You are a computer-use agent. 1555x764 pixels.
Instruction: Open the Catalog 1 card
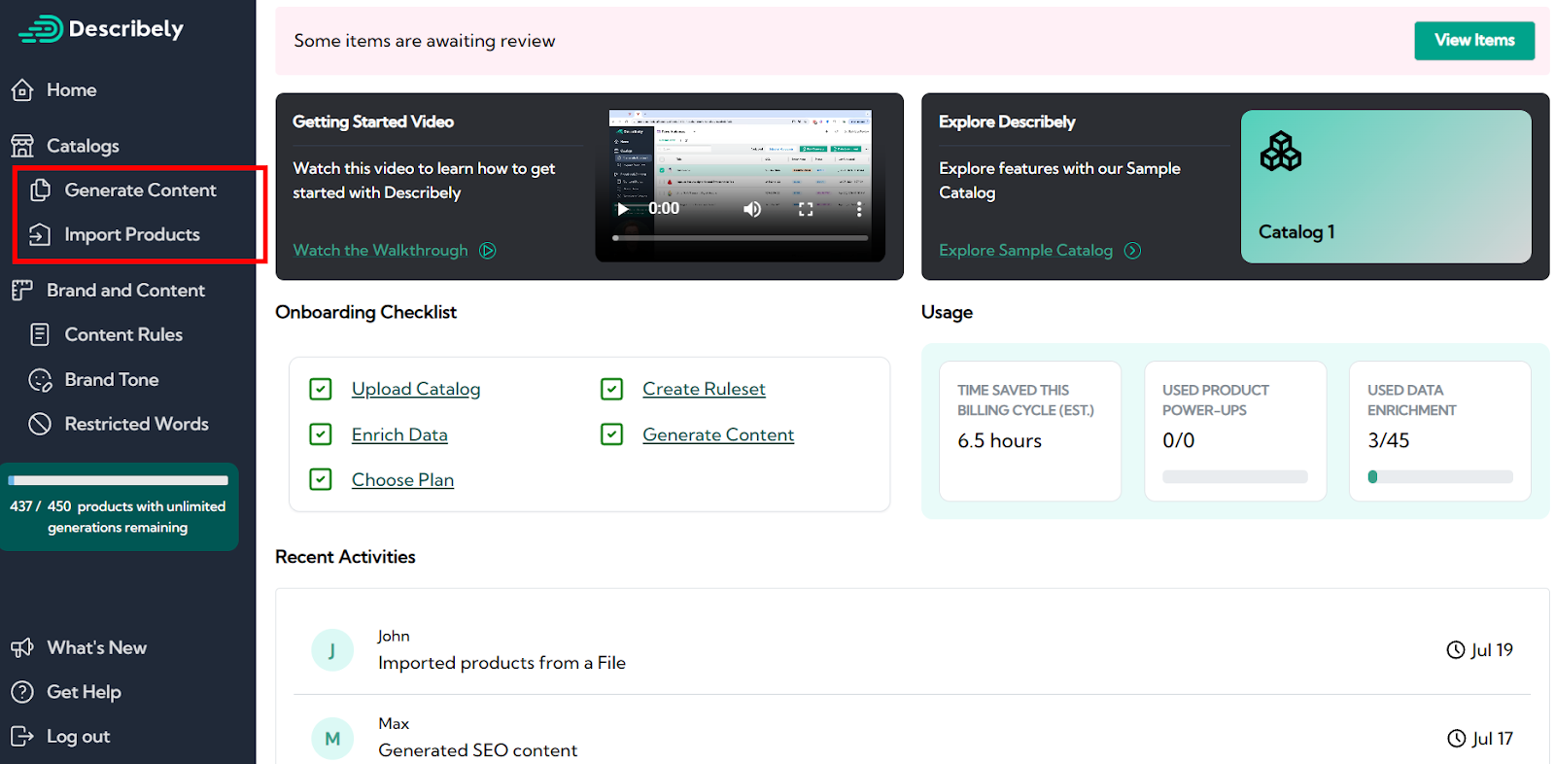pos(1386,187)
